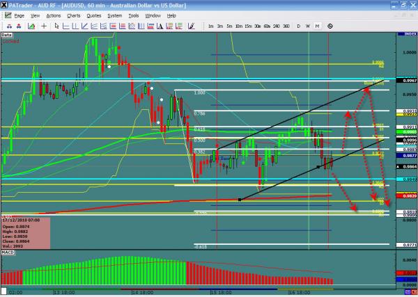Image resolution: width=418 pixels, height=297 pixels.
Task: Expand the Actions menu
Action: pos(54,15)
